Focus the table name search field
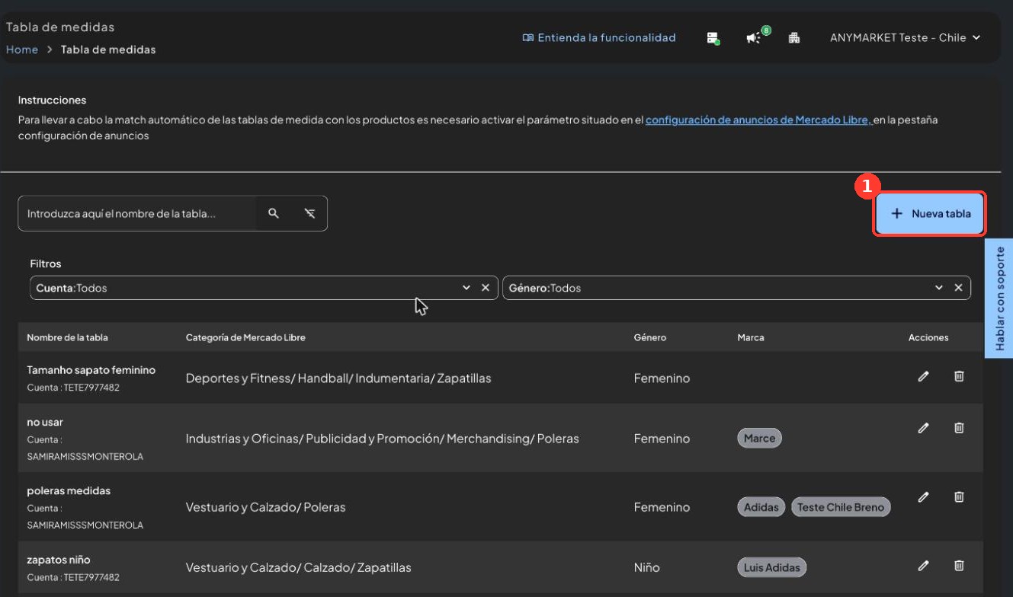 (x=137, y=214)
